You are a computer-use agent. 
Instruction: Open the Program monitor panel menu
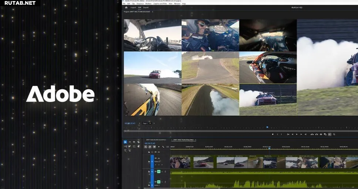[x=152, y=12]
